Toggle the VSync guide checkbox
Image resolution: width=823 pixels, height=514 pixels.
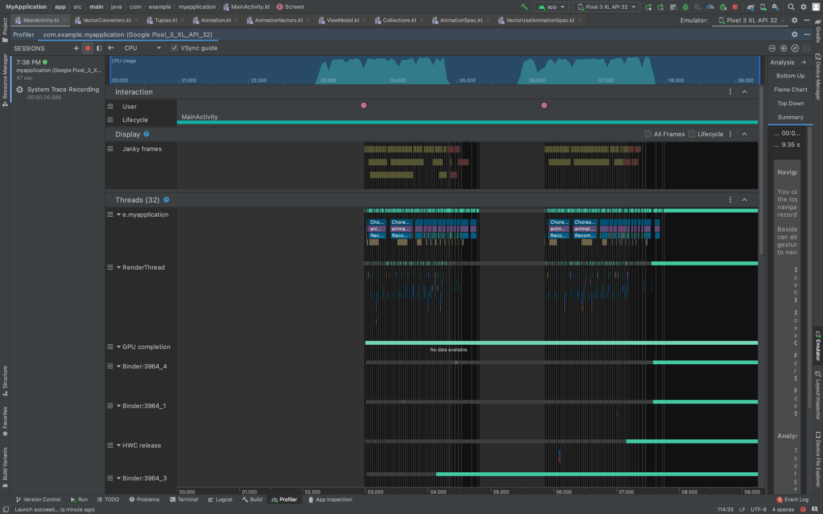click(x=174, y=48)
